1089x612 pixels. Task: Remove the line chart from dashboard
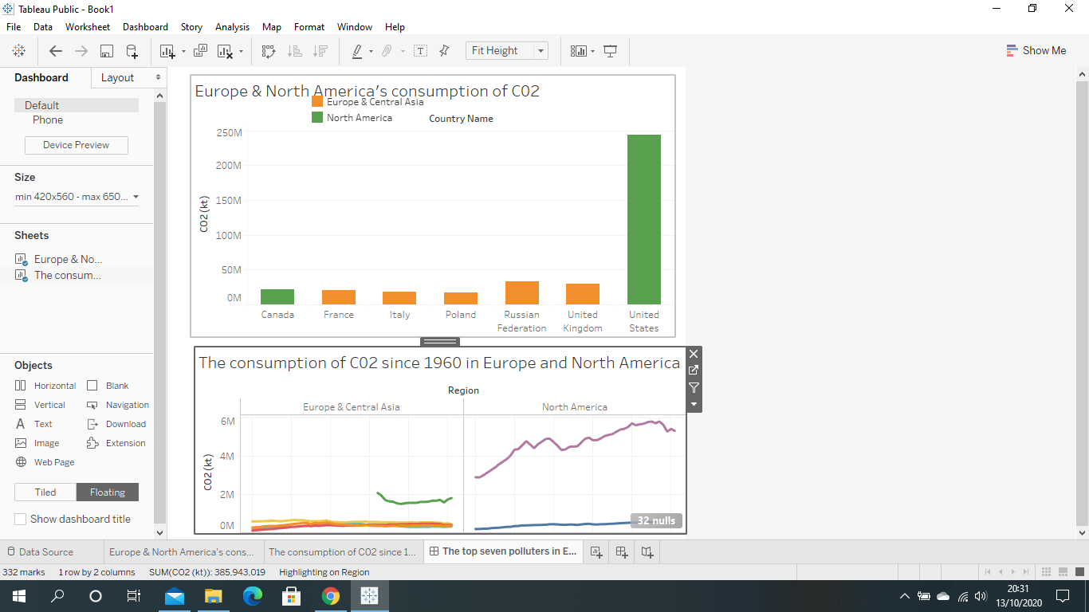pyautogui.click(x=694, y=354)
